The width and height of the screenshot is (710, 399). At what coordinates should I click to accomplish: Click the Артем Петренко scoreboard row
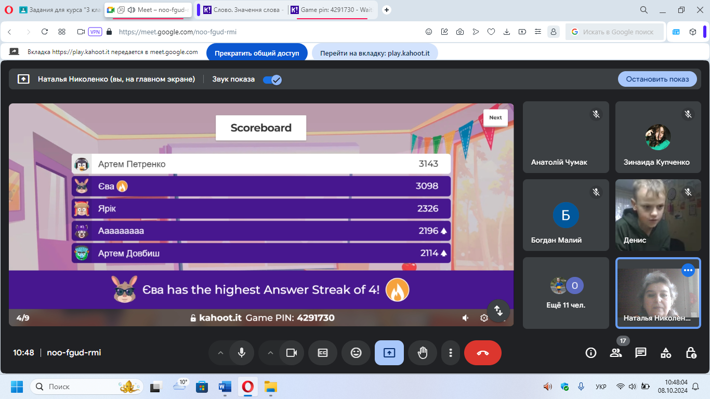tap(261, 164)
